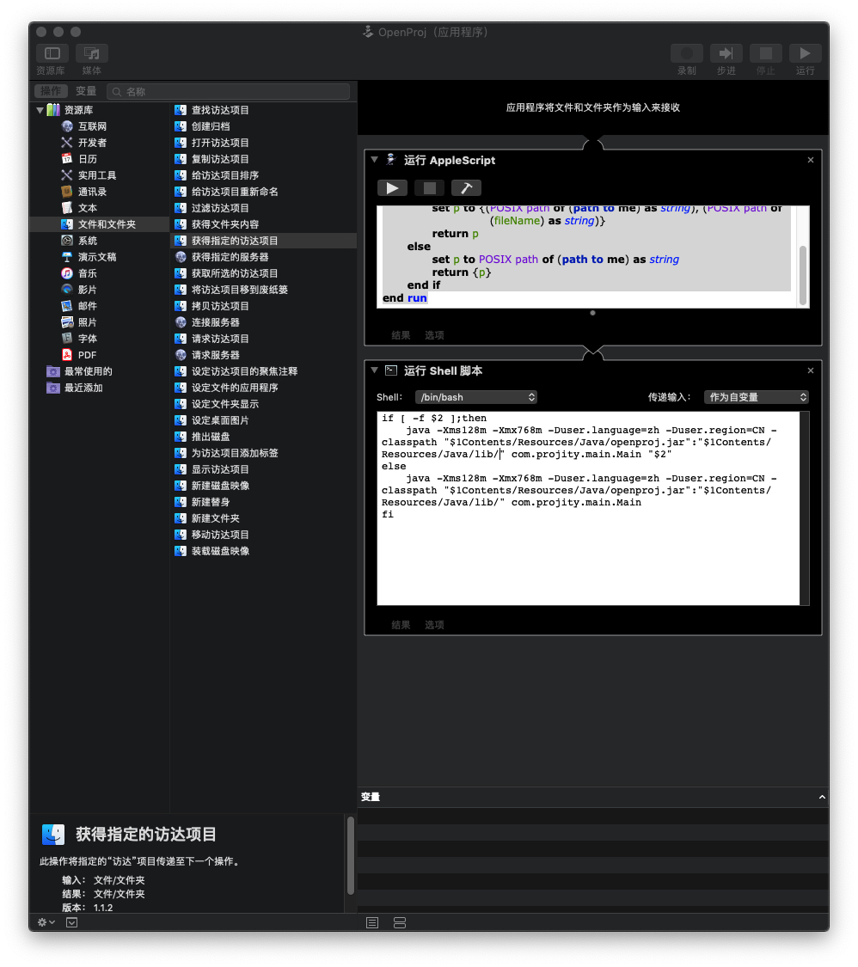Select the 音乐 category
Screen dimensions: 858x967
(88, 273)
